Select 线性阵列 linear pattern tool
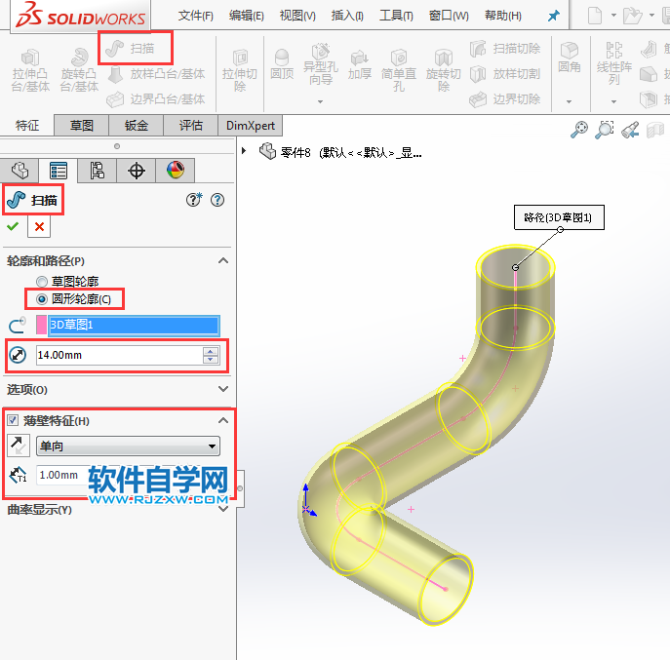This screenshot has width=670, height=660. tap(614, 63)
